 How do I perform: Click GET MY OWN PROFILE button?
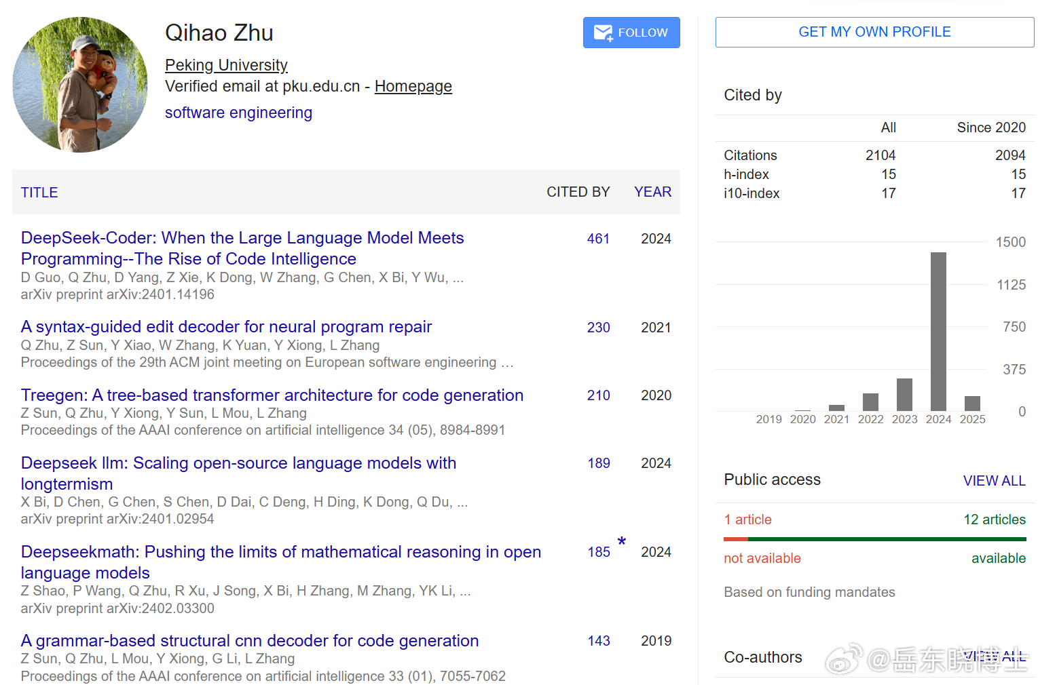tap(874, 32)
